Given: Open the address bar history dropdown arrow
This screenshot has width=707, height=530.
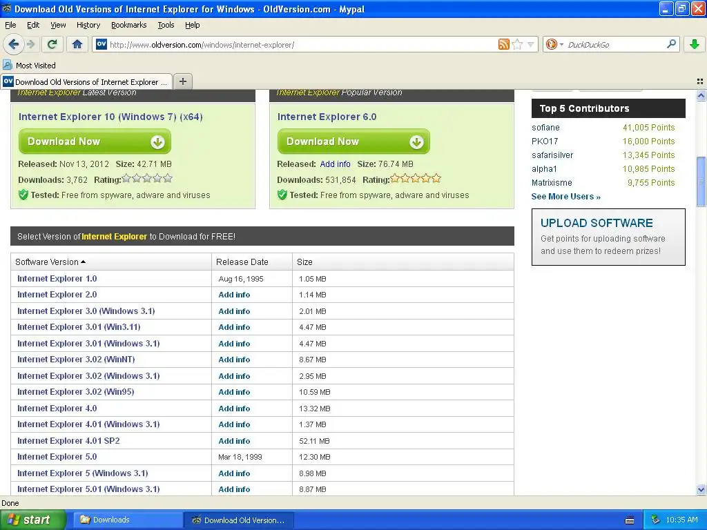Looking at the screenshot, I should (531, 45).
